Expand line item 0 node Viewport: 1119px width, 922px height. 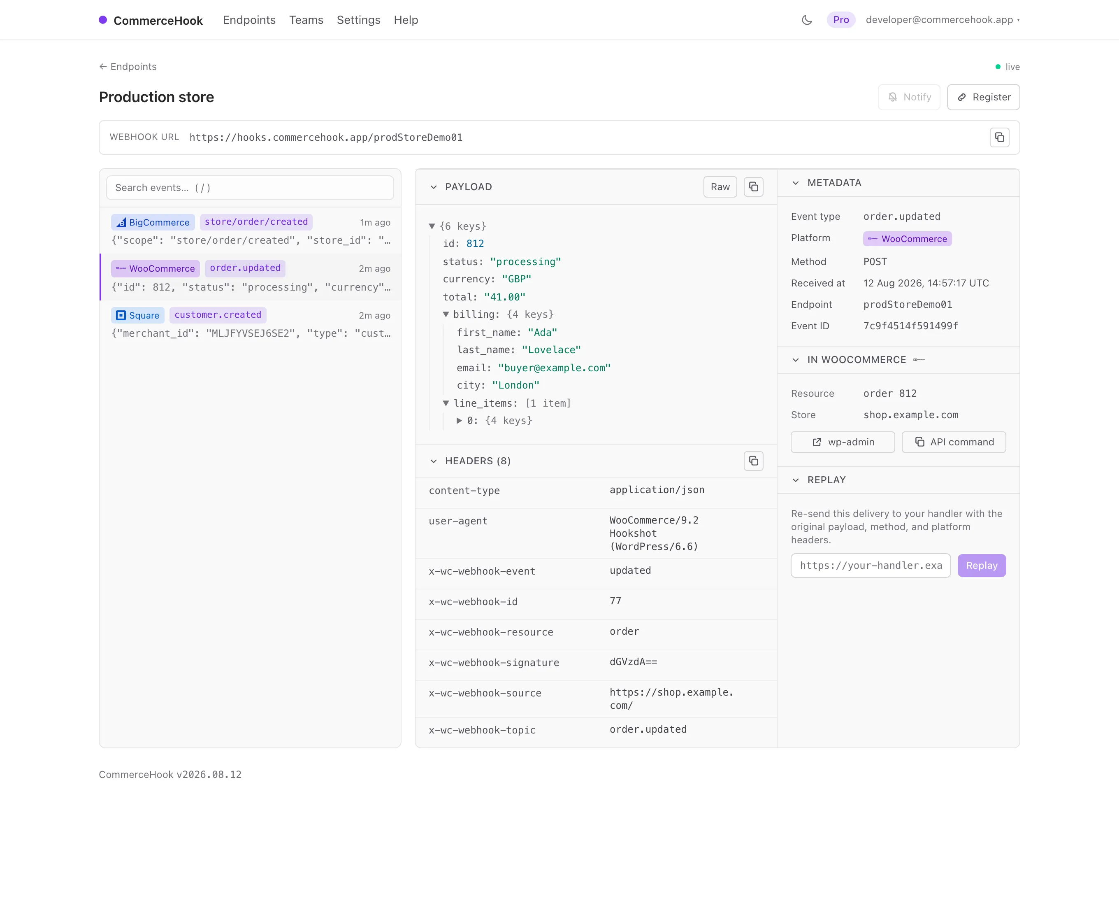[459, 421]
